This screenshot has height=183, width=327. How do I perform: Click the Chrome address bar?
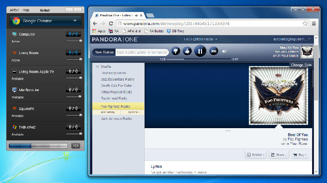pos(212,24)
